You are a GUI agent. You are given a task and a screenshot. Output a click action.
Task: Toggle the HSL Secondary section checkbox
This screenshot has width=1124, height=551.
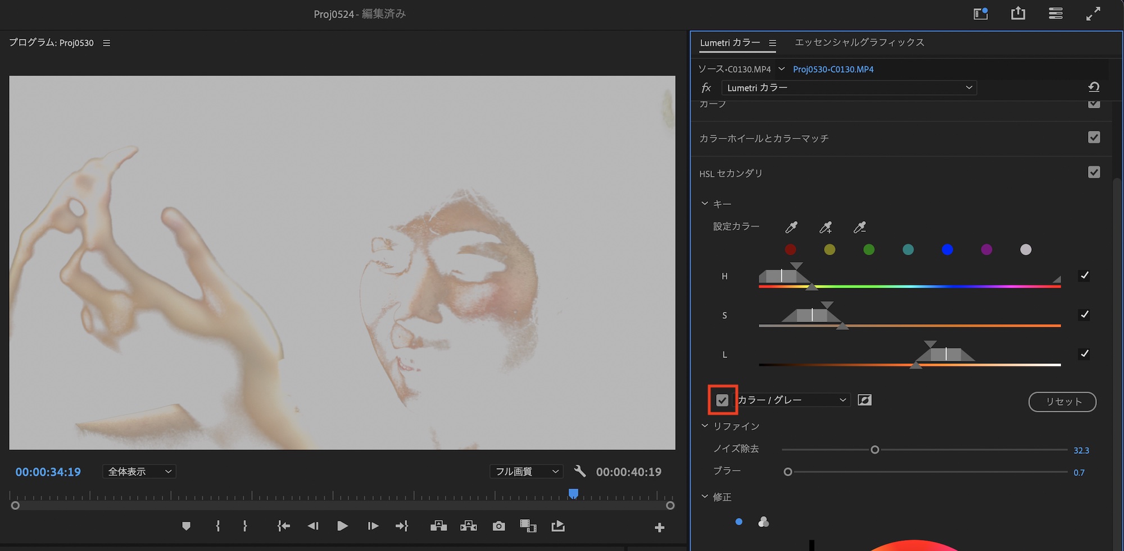click(x=1094, y=172)
